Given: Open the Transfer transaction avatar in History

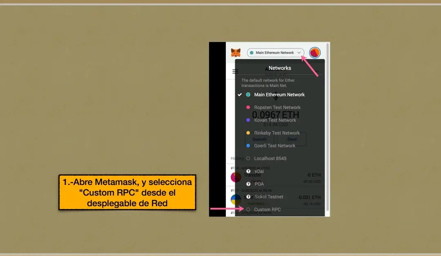Looking at the screenshot, I should click(236, 177).
